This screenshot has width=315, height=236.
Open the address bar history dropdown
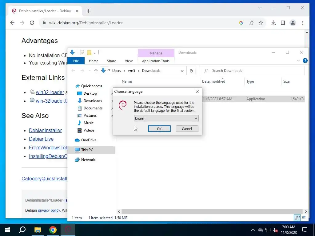(182, 71)
